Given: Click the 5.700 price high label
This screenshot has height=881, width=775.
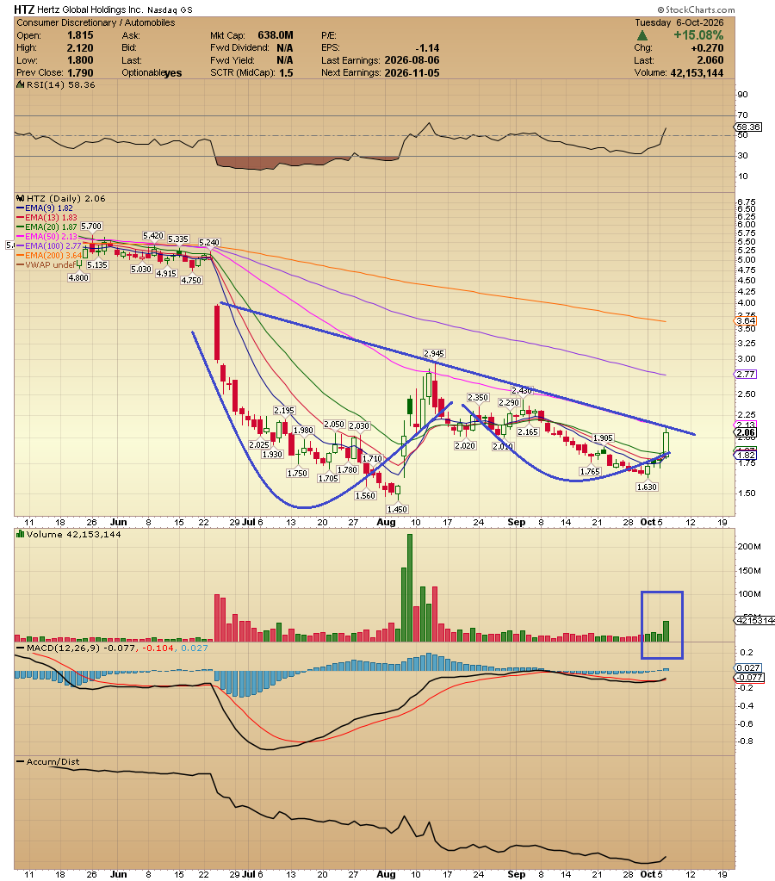Looking at the screenshot, I should tap(91, 226).
